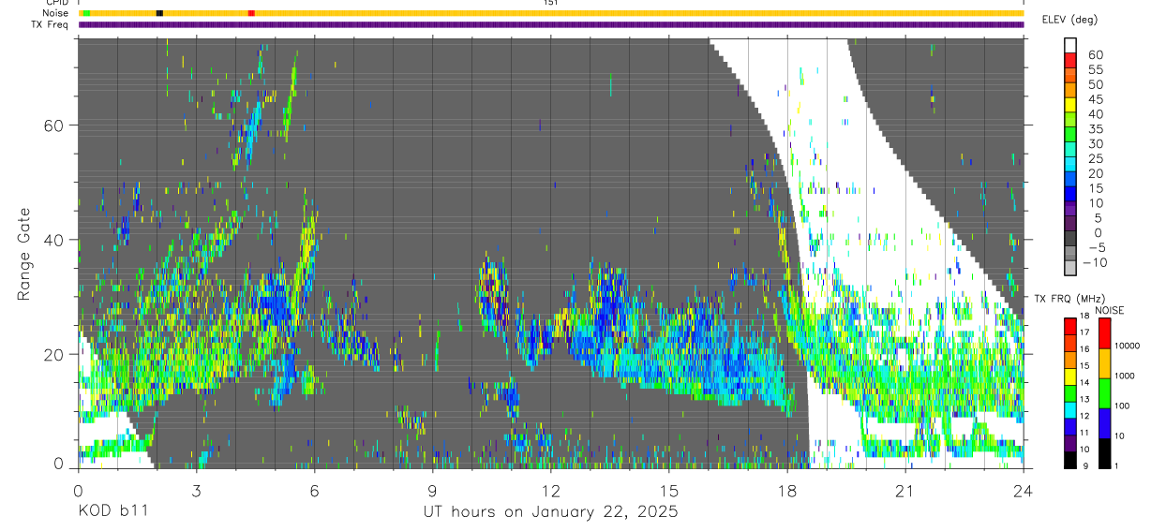The image size is (1151, 531).
Task: Click the '21' x-axis hour tick
Action: coord(905,490)
